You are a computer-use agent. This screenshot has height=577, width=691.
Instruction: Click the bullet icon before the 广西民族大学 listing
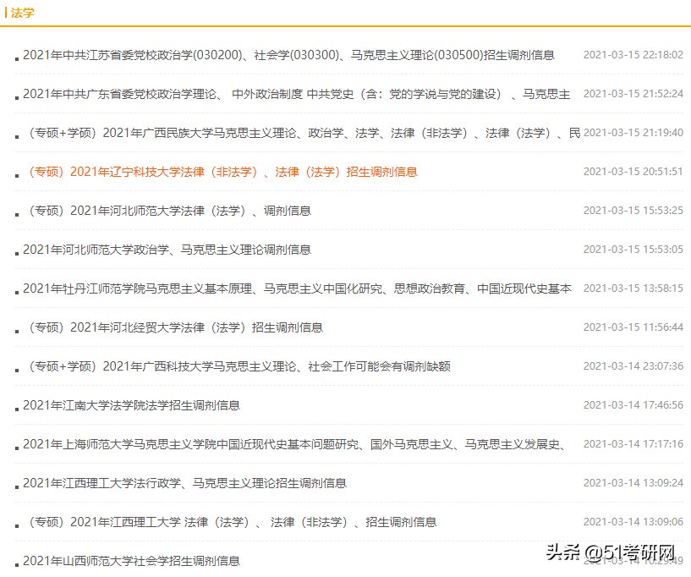click(15, 136)
